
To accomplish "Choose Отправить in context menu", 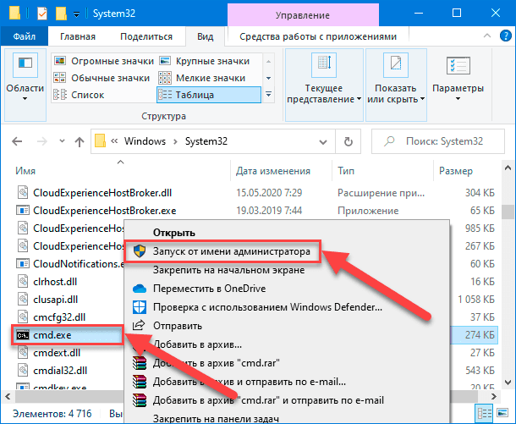I will (x=286, y=326).
